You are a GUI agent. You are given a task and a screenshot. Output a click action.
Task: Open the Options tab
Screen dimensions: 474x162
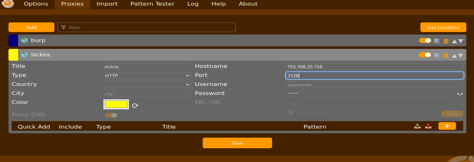click(x=36, y=4)
